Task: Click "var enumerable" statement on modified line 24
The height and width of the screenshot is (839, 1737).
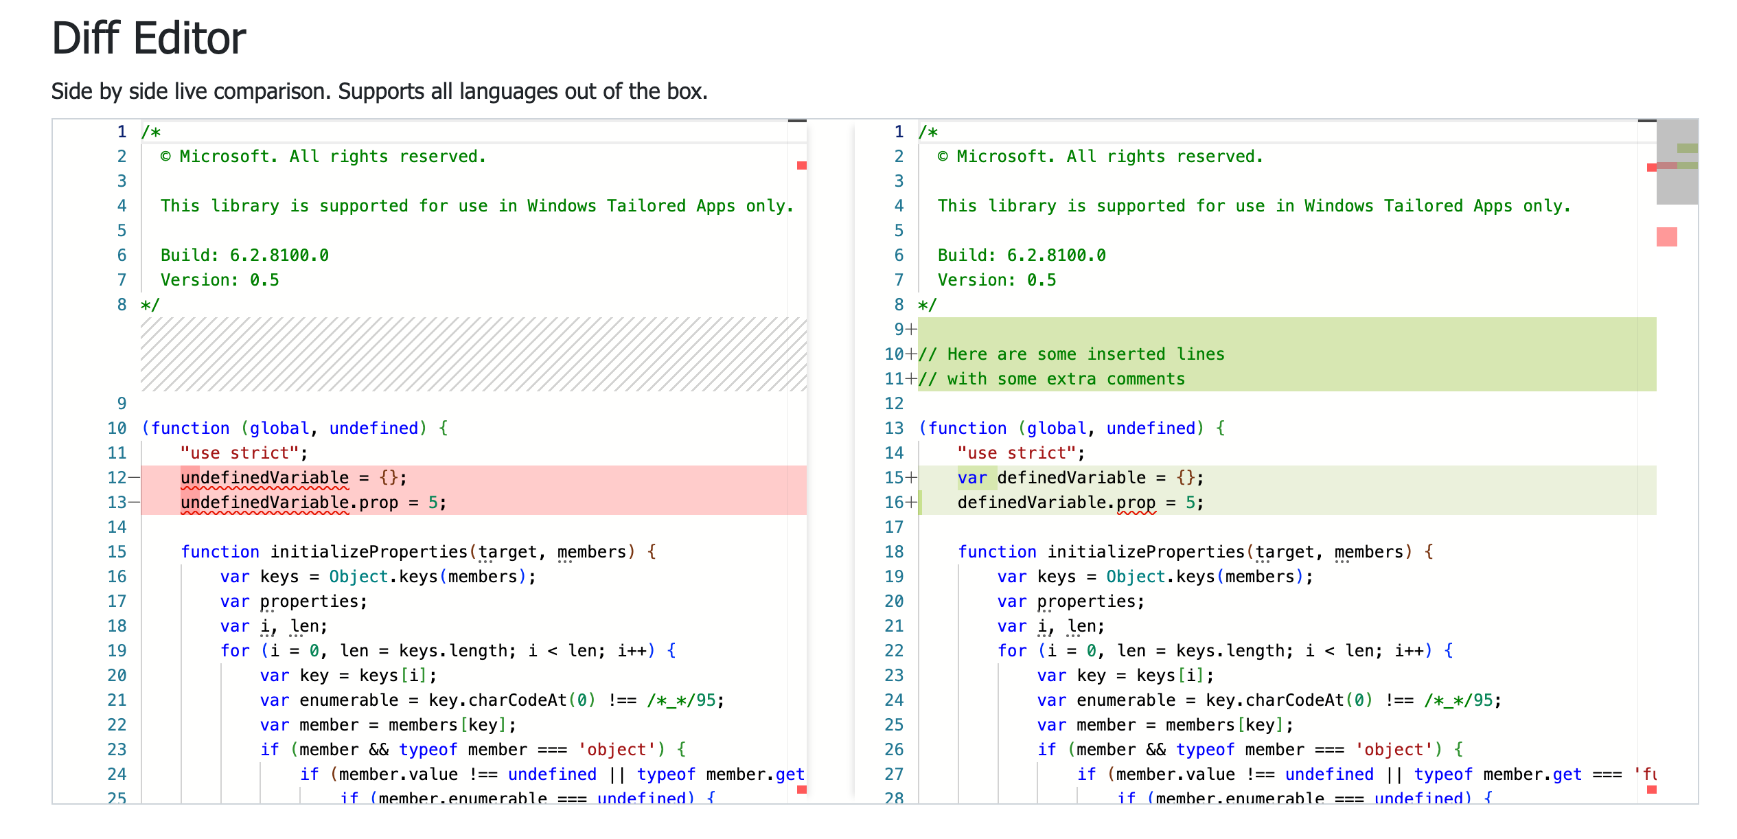Action: point(1269,700)
